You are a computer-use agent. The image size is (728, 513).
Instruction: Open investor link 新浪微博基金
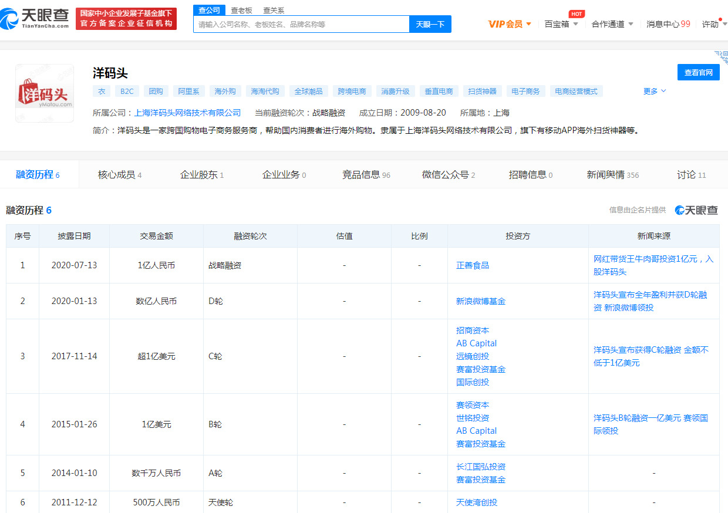pos(480,301)
